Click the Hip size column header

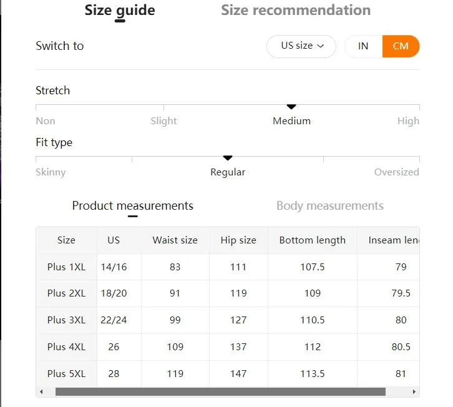[x=238, y=240]
